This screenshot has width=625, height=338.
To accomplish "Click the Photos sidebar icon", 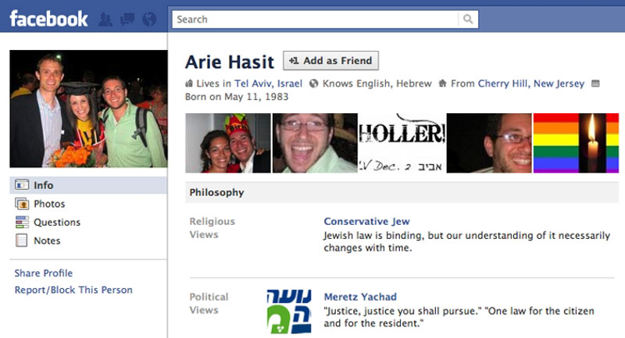I will 22,204.
